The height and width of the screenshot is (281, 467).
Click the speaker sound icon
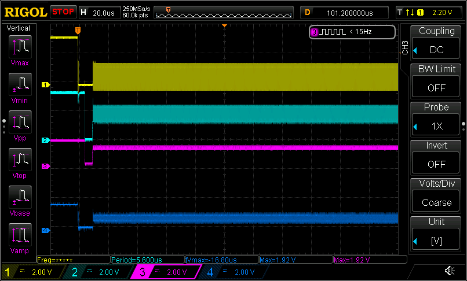(449, 271)
